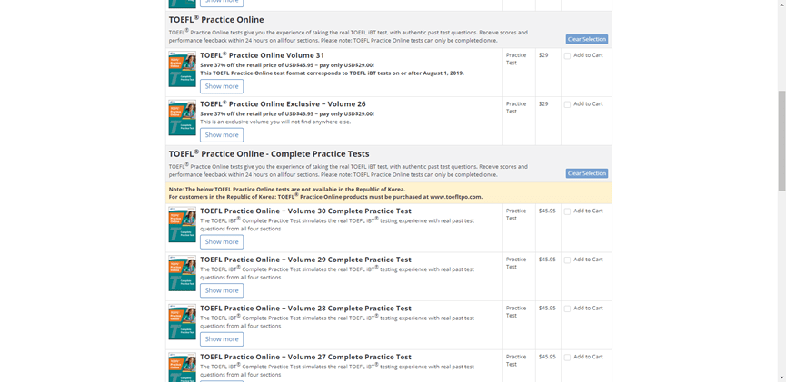The height and width of the screenshot is (382, 786).
Task: Click the Volume 28 Complete Practice Test title
Action: coord(306,308)
